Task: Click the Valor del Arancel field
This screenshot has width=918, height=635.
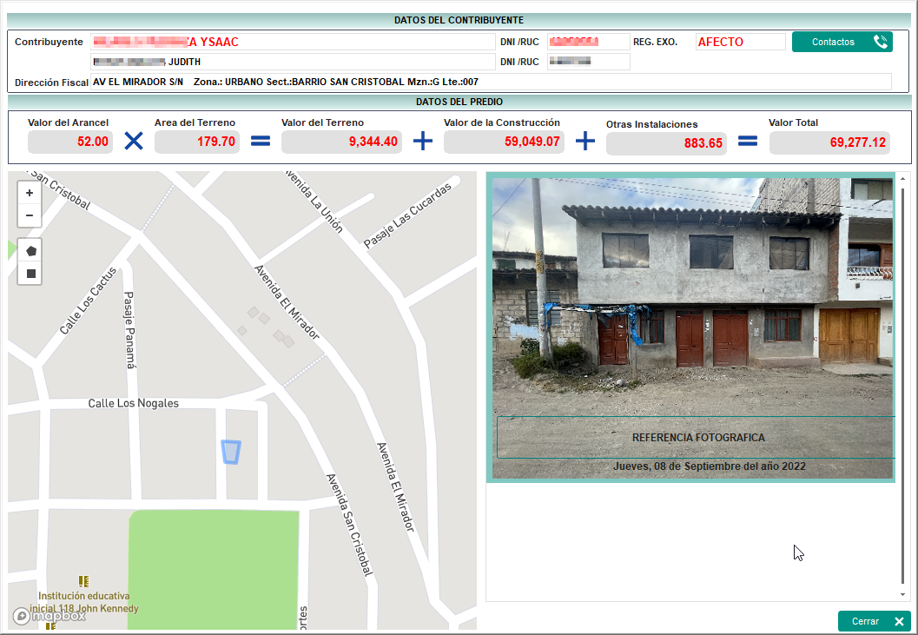Action: click(70, 142)
